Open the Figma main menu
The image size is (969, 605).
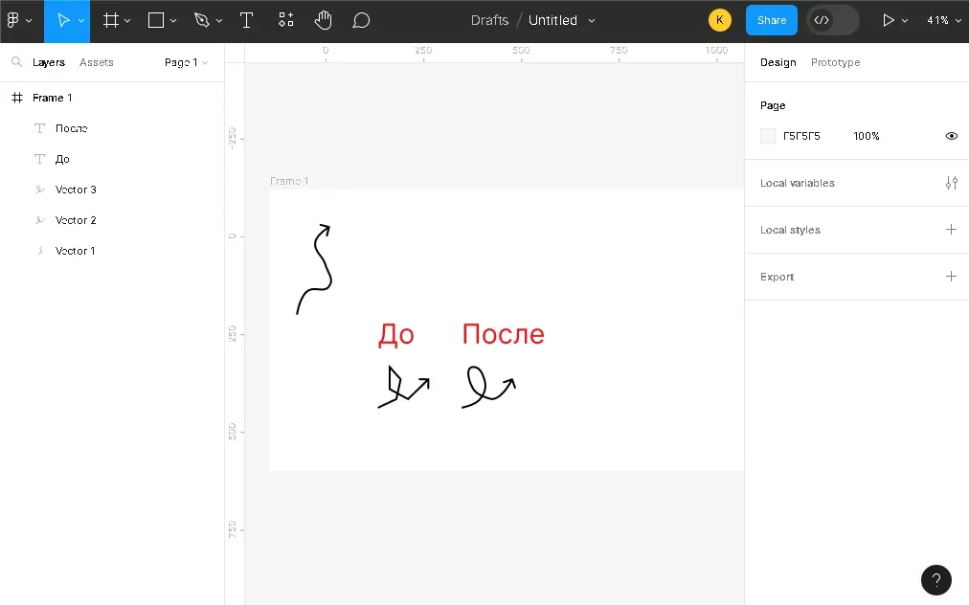coord(18,20)
